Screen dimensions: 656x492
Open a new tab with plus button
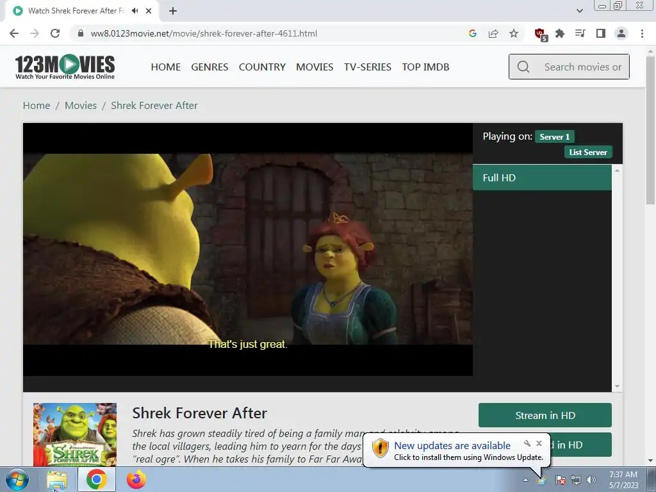(173, 11)
